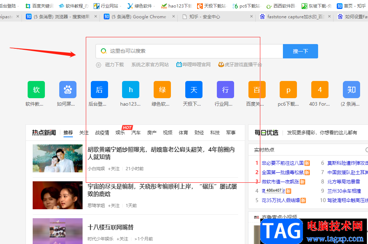
Task: Open hot item 花35万找人假结婚
Action: click(281, 200)
